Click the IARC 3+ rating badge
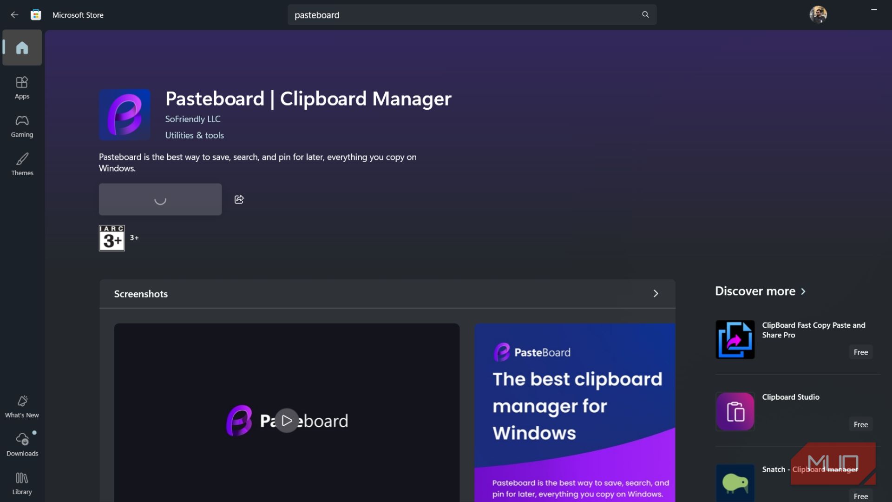Viewport: 892px width, 502px height. click(x=112, y=238)
